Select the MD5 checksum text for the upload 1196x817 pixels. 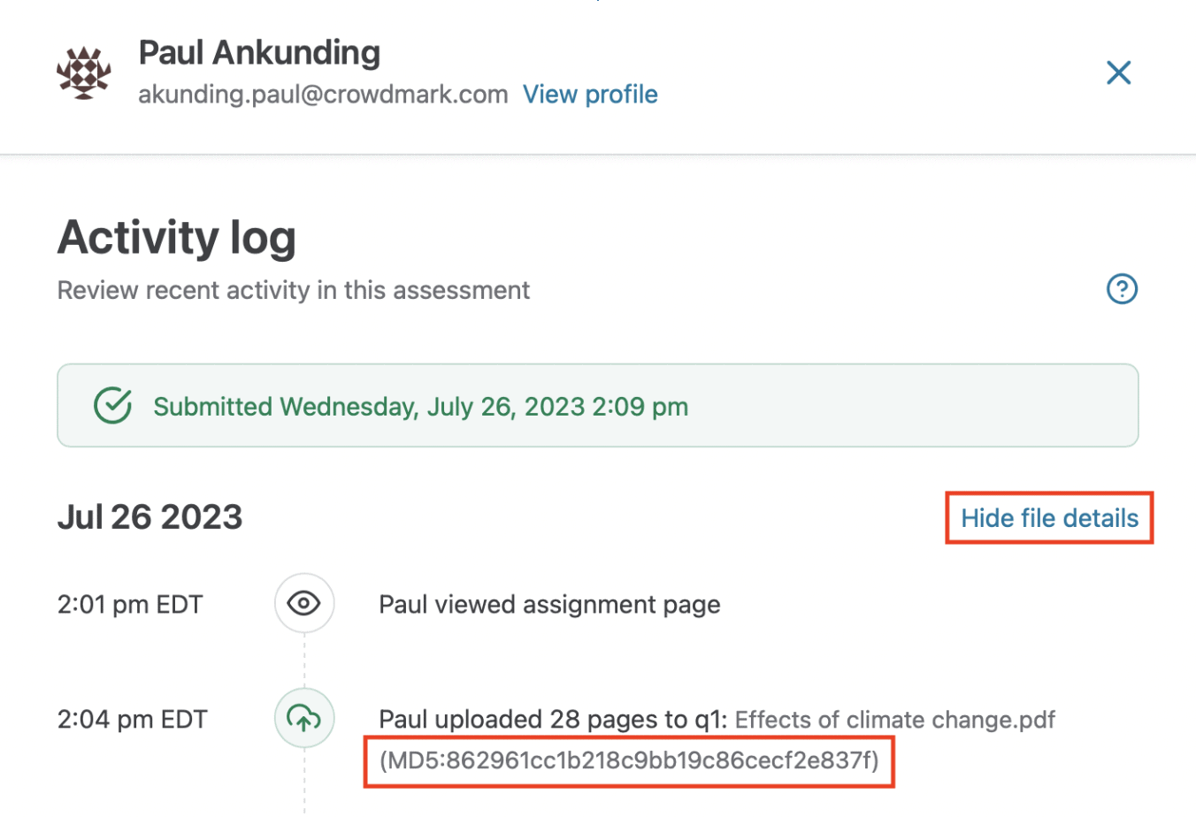[x=629, y=760]
